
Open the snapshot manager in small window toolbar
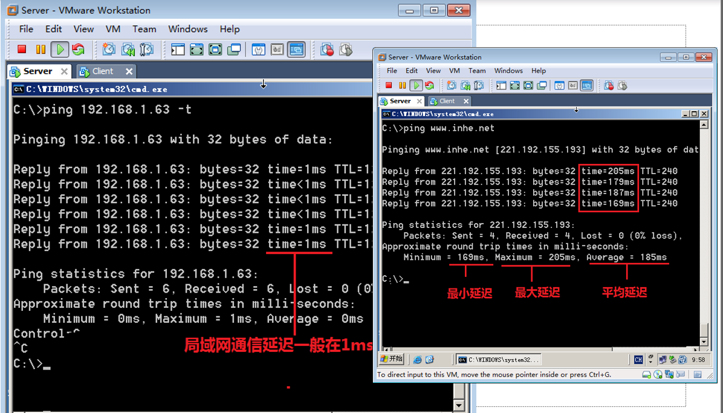point(479,86)
